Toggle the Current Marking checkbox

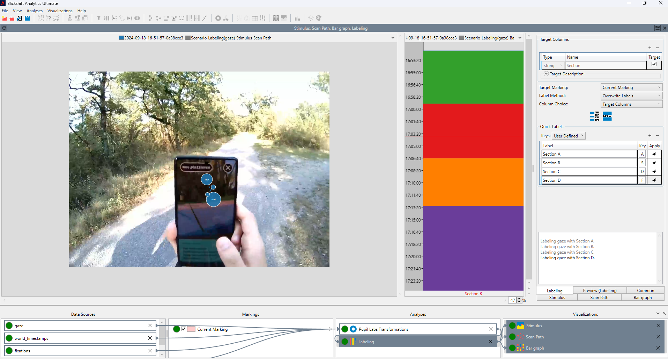(184, 329)
